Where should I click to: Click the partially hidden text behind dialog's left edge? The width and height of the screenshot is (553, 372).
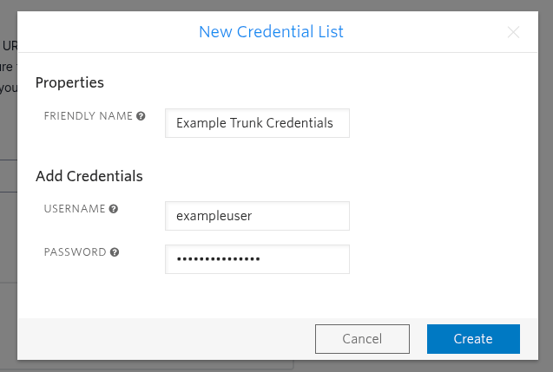click(9, 67)
